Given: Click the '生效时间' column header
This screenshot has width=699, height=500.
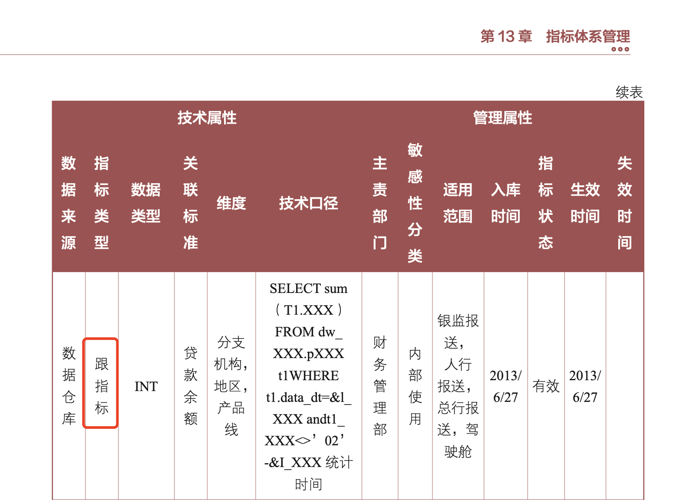Looking at the screenshot, I should (585, 203).
